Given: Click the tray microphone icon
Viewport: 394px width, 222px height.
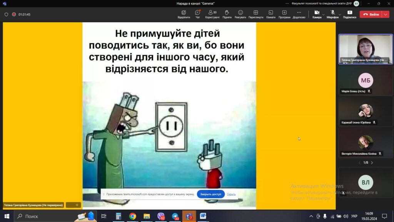Looking at the screenshot, I should pyautogui.click(x=325, y=216).
